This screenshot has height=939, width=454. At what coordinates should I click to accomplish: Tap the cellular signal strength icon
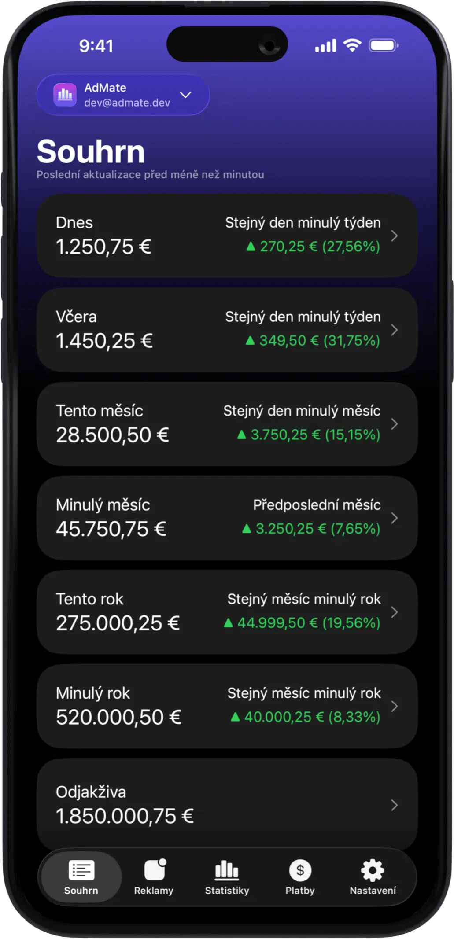coord(325,46)
